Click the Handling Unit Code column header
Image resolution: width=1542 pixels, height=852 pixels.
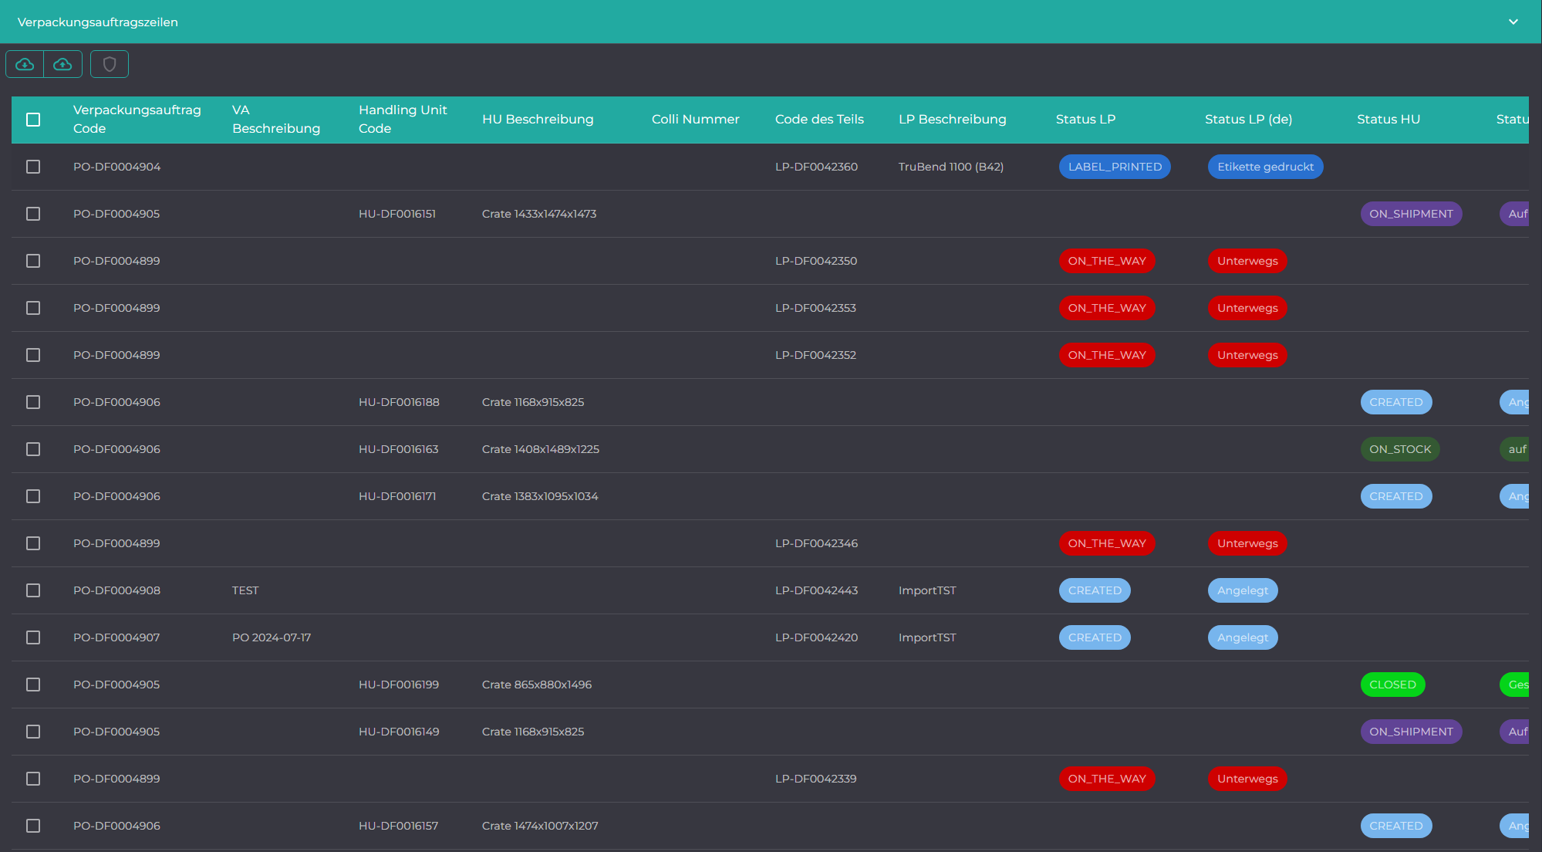point(403,120)
